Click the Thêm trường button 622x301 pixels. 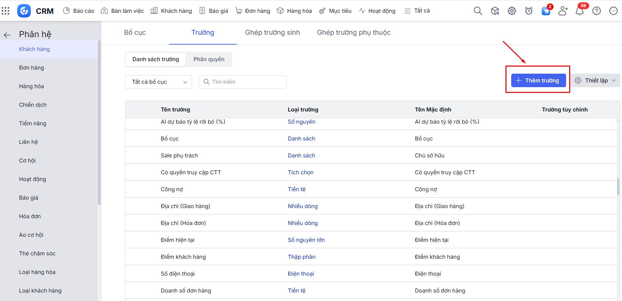coord(538,80)
